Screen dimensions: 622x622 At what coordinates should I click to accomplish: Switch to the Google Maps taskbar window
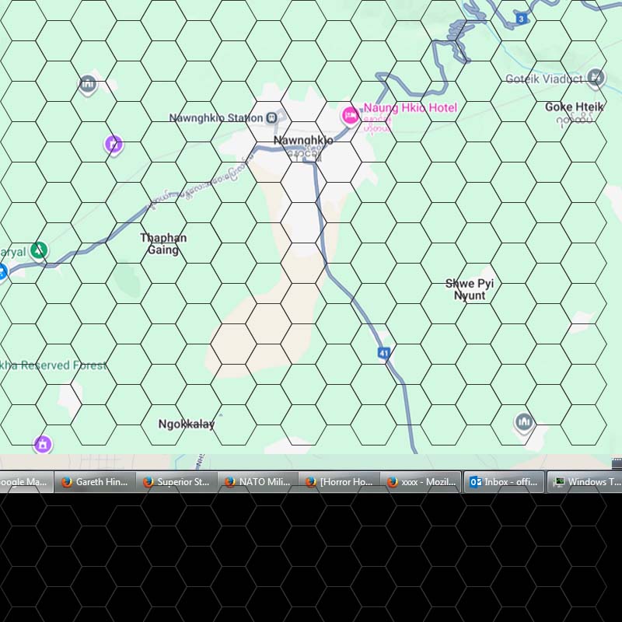coord(26,481)
